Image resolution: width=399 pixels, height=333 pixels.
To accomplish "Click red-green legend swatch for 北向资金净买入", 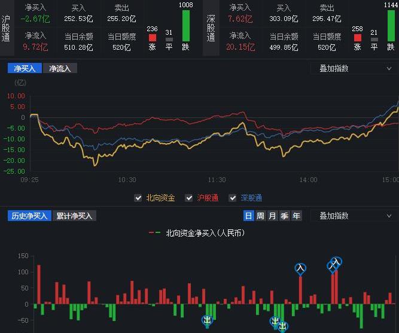I will 155,233.
